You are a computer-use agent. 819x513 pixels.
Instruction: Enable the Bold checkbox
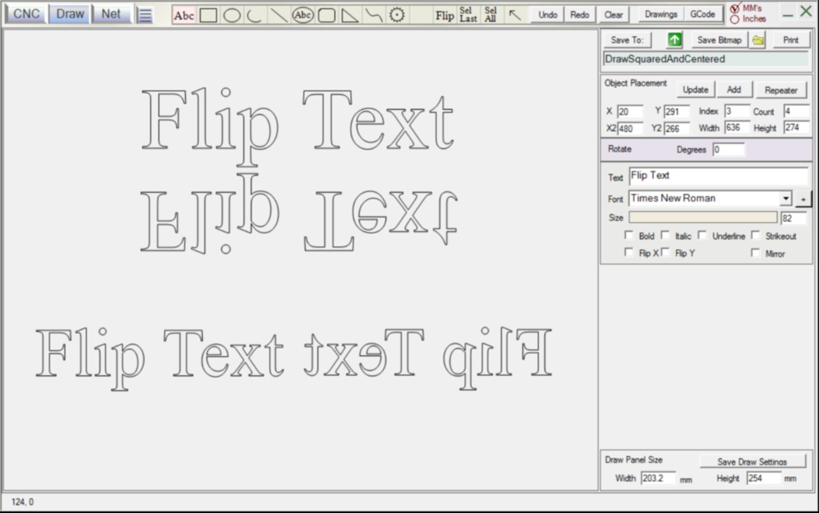coord(629,235)
